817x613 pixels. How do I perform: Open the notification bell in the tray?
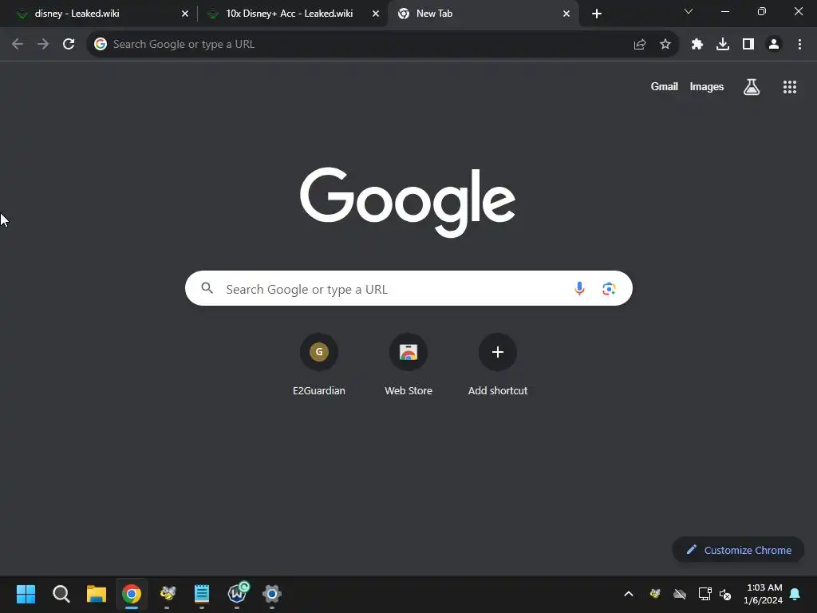pos(795,594)
